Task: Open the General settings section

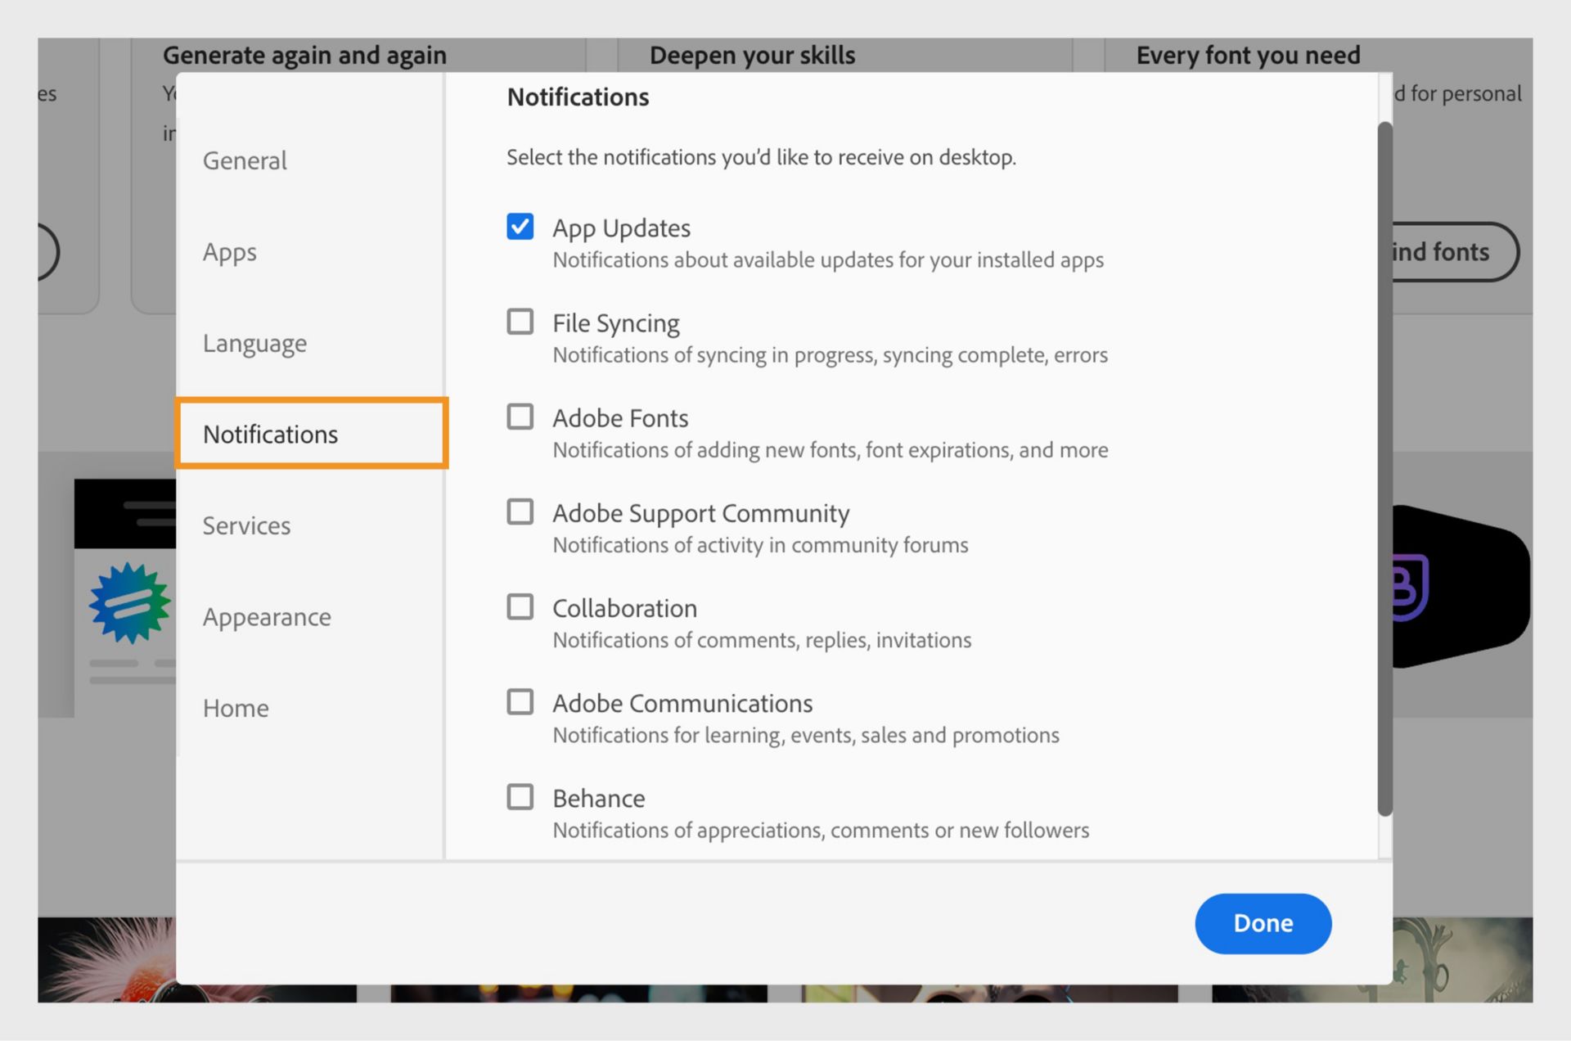Action: coord(245,160)
